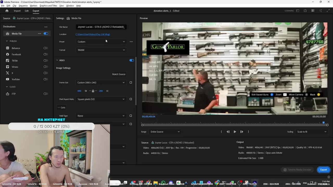Open the search help magnifier icon
This screenshot has width=333, height=187.
[321, 11]
